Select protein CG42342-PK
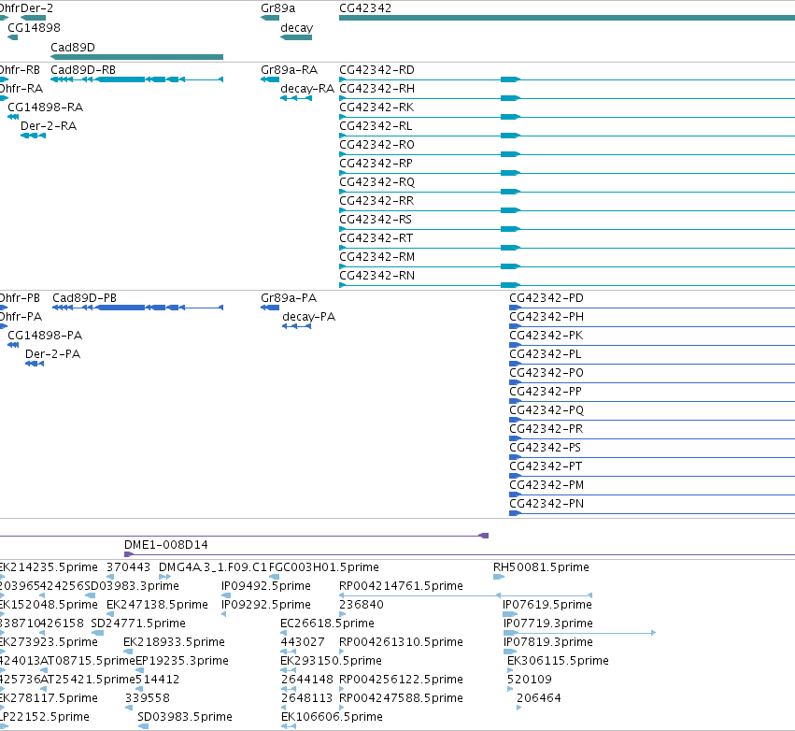Viewport: 795px width, 731px height. 547,336
